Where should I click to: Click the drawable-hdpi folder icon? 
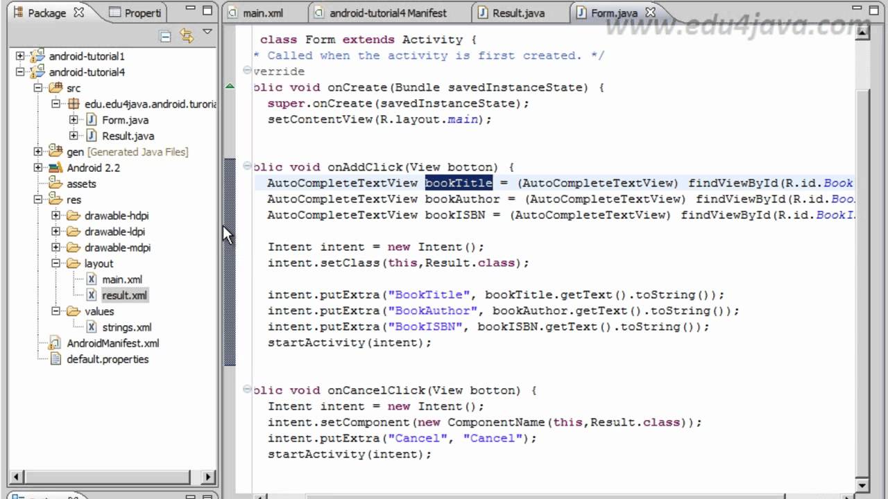(74, 216)
